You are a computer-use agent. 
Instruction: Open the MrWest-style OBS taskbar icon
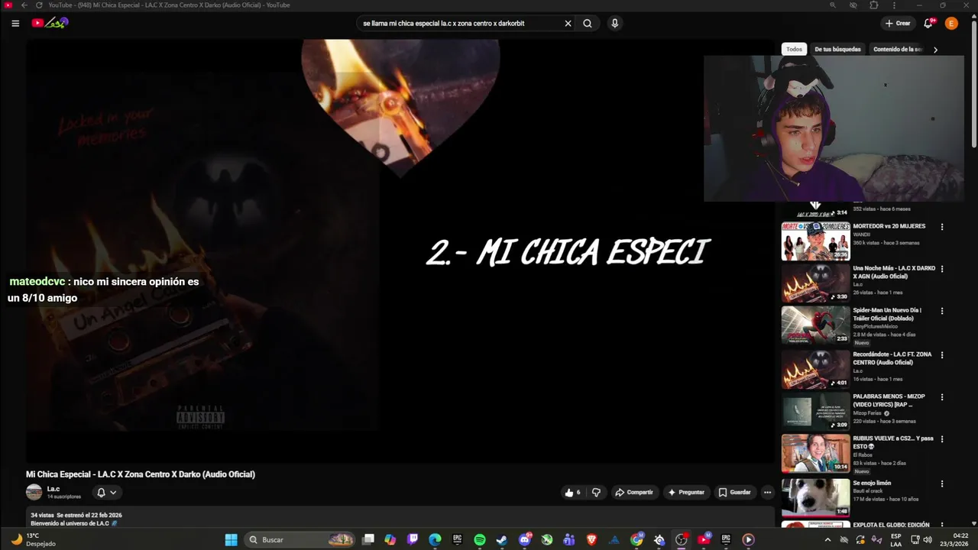[682, 539]
